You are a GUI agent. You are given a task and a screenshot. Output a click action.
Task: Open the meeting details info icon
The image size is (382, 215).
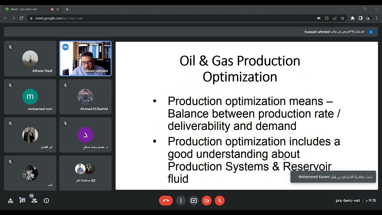46,201
